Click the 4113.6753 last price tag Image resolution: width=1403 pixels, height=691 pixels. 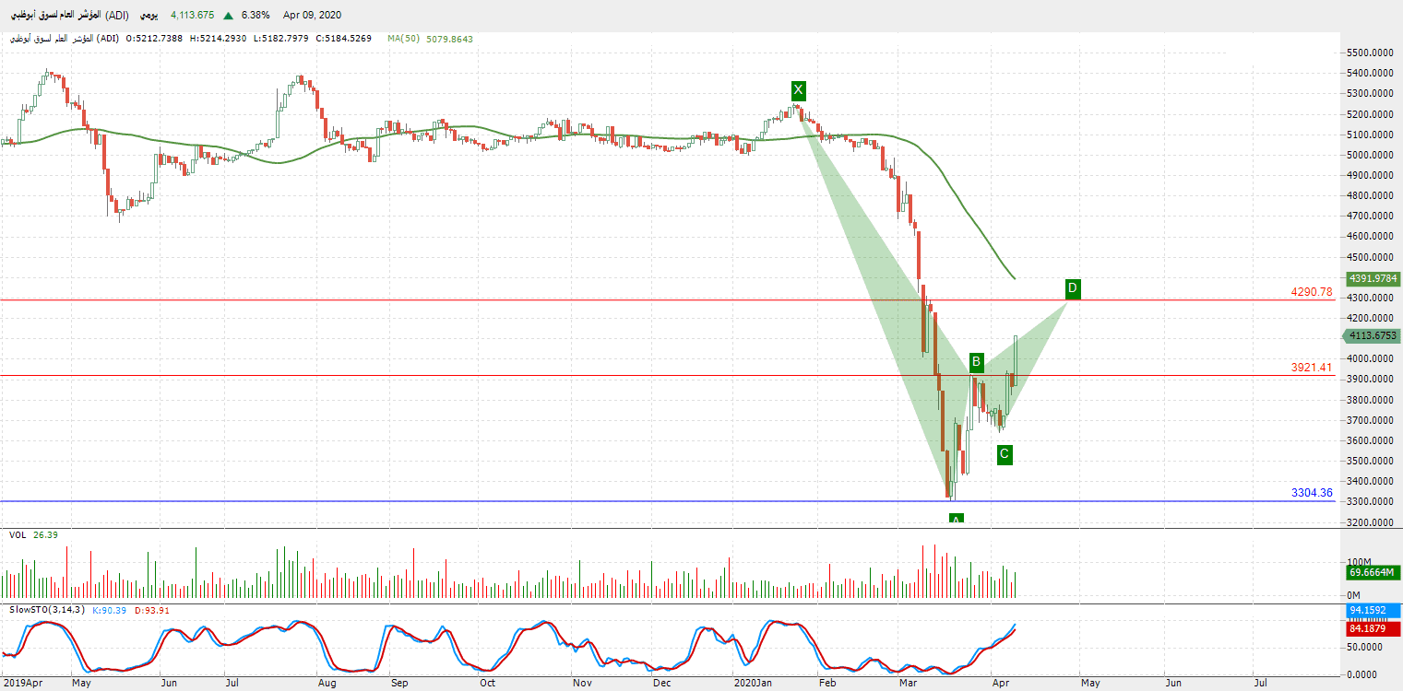click(x=1373, y=336)
